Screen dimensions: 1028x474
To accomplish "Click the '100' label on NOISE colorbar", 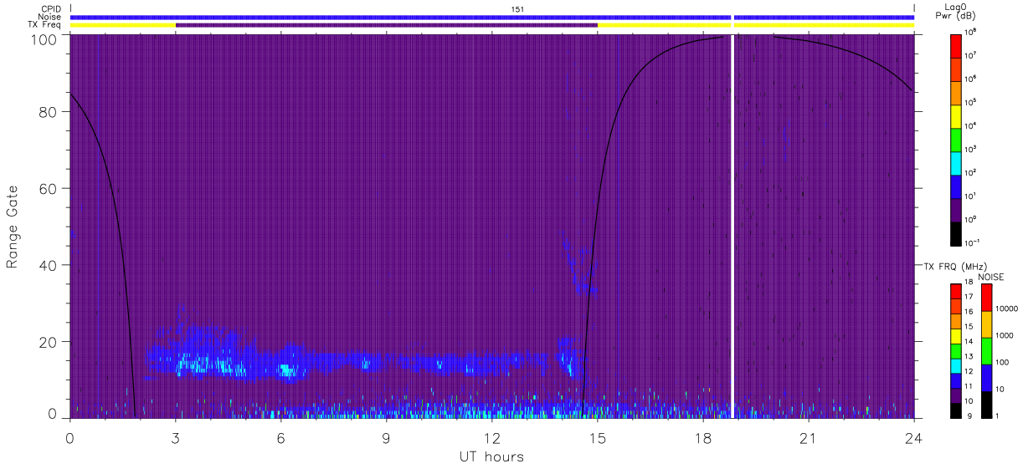I will [x=1003, y=362].
